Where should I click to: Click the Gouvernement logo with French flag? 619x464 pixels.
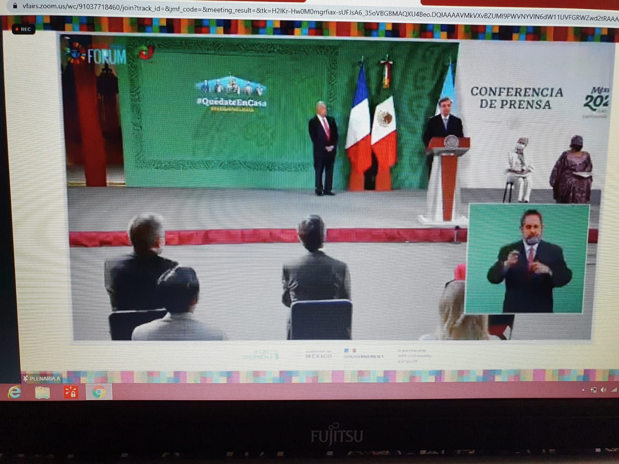tap(363, 354)
